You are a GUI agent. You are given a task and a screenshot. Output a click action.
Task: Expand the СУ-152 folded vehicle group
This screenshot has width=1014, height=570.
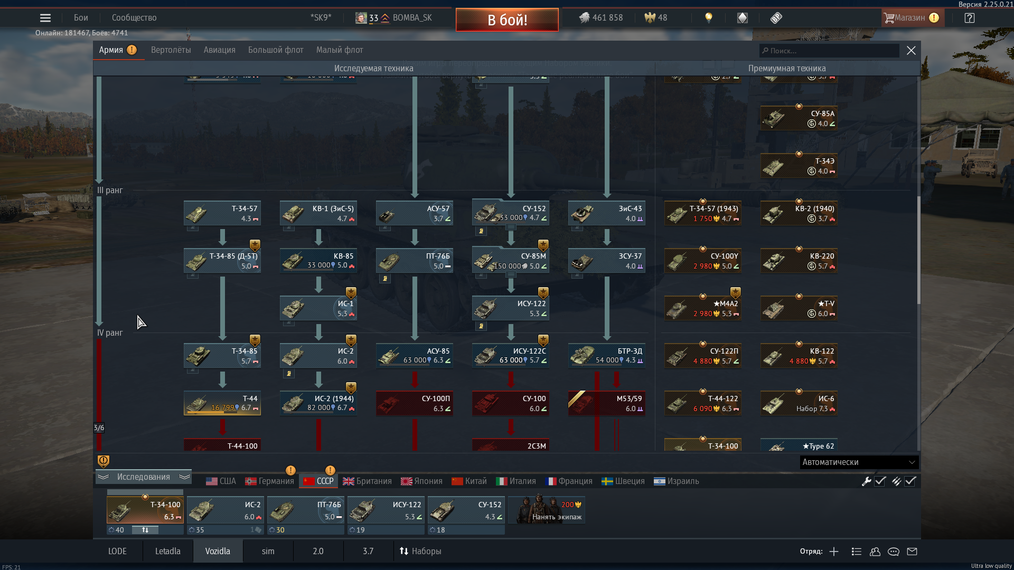tap(511, 227)
